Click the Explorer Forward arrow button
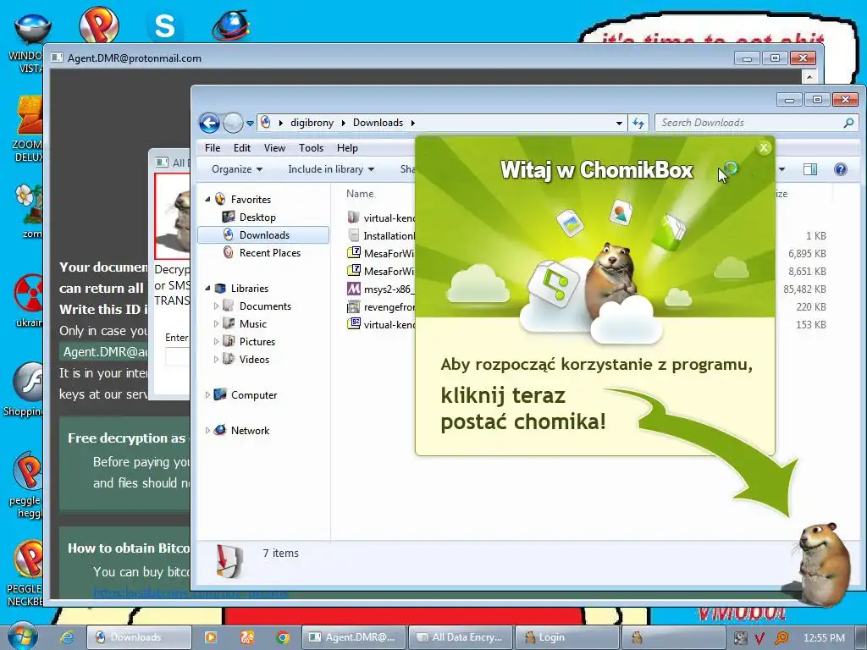Viewport: 867px width, 650px height. click(233, 123)
